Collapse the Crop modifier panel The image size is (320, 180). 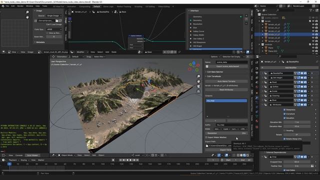click(x=262, y=157)
